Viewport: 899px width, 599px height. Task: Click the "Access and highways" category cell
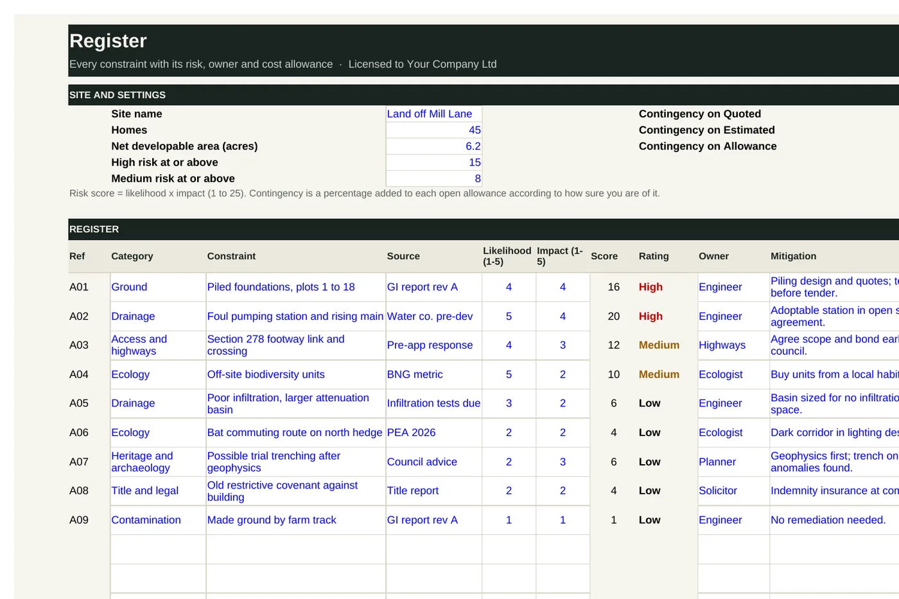click(158, 345)
